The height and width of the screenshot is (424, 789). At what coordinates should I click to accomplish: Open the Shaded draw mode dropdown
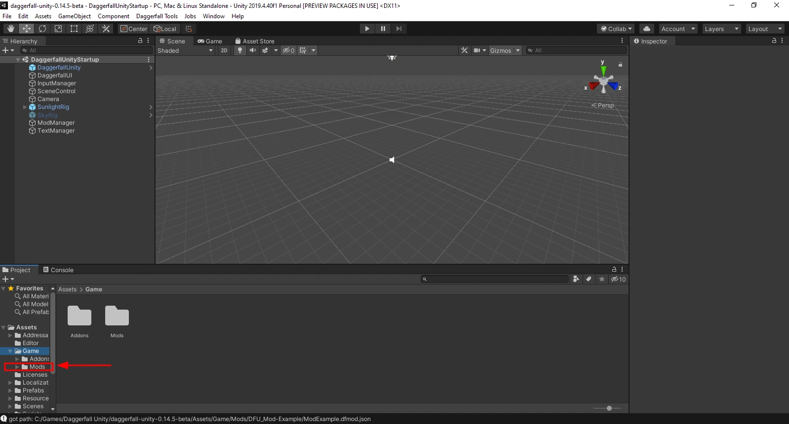click(x=186, y=50)
